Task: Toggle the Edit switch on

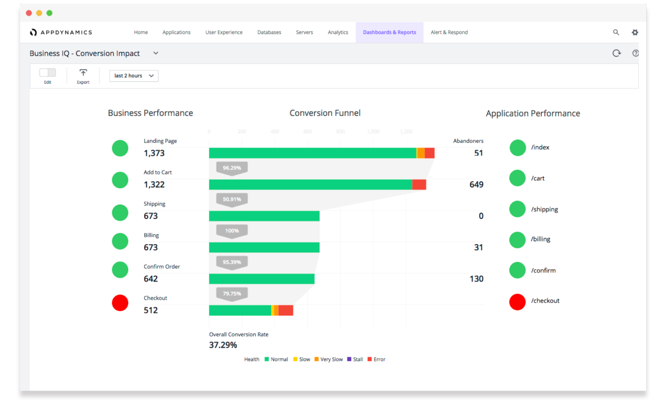Action: pos(47,72)
